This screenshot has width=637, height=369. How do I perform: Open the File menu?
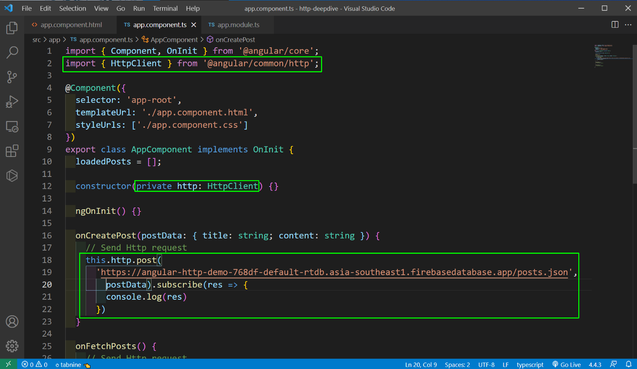pyautogui.click(x=27, y=8)
